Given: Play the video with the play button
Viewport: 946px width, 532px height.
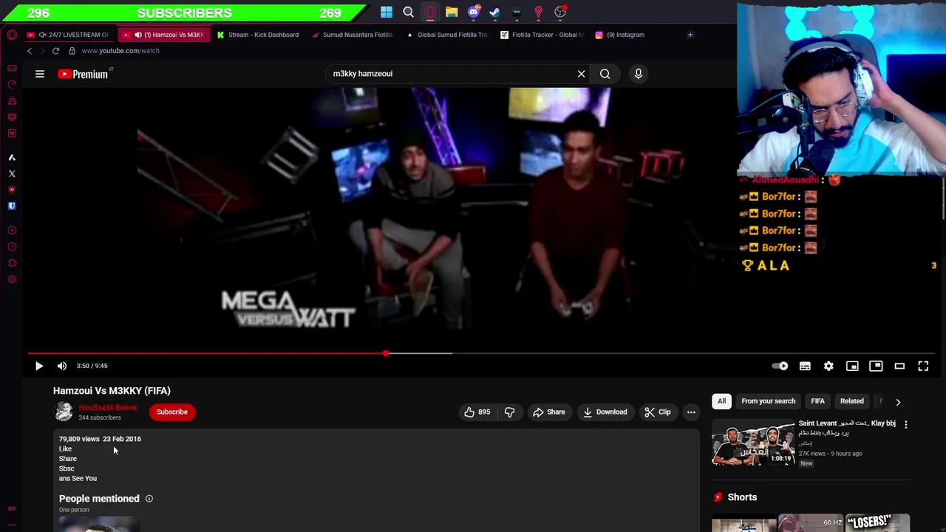Looking at the screenshot, I should click(x=39, y=366).
